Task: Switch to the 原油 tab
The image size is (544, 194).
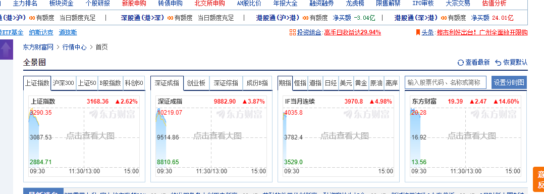Action: (376, 83)
